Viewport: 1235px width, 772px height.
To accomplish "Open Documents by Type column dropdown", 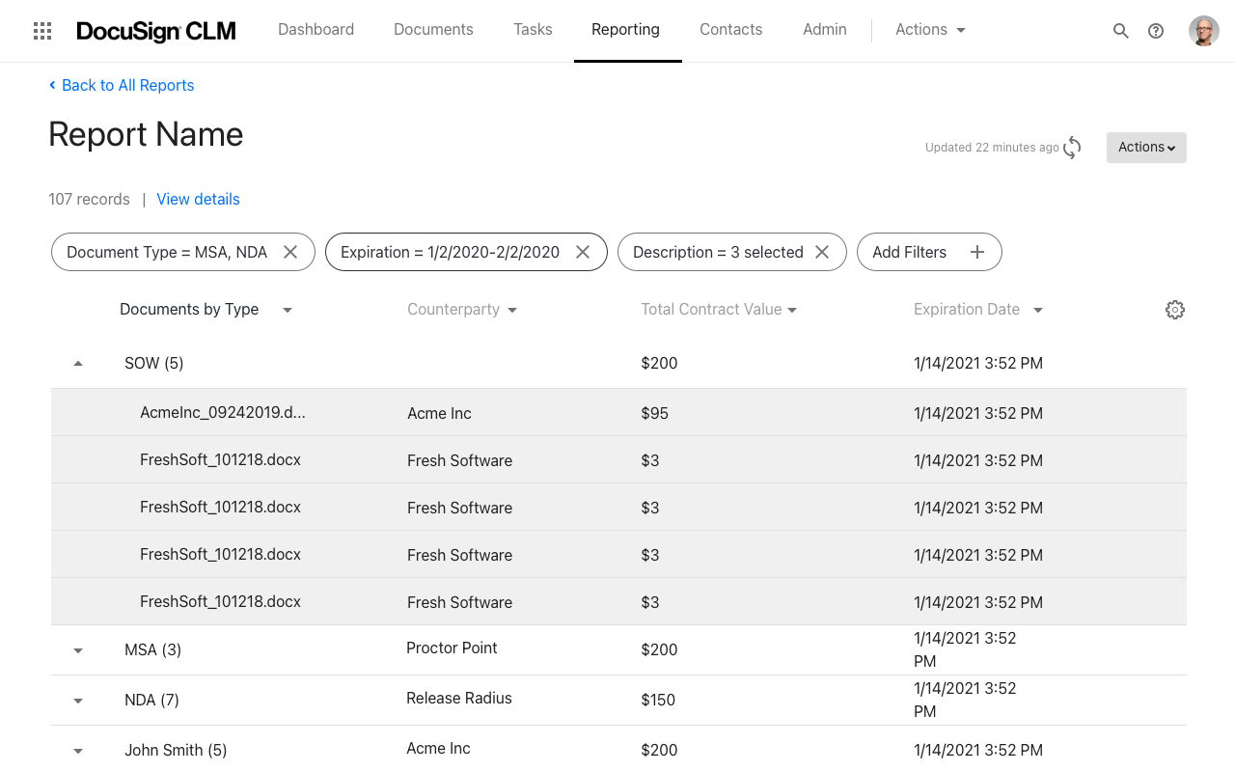I will pyautogui.click(x=287, y=310).
